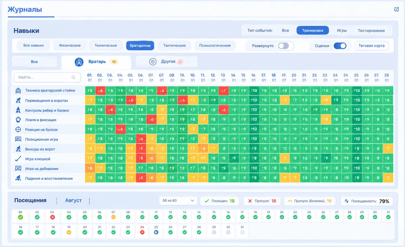Turn off the Оценки switch
The width and height of the screenshot is (405, 247).
(340, 46)
